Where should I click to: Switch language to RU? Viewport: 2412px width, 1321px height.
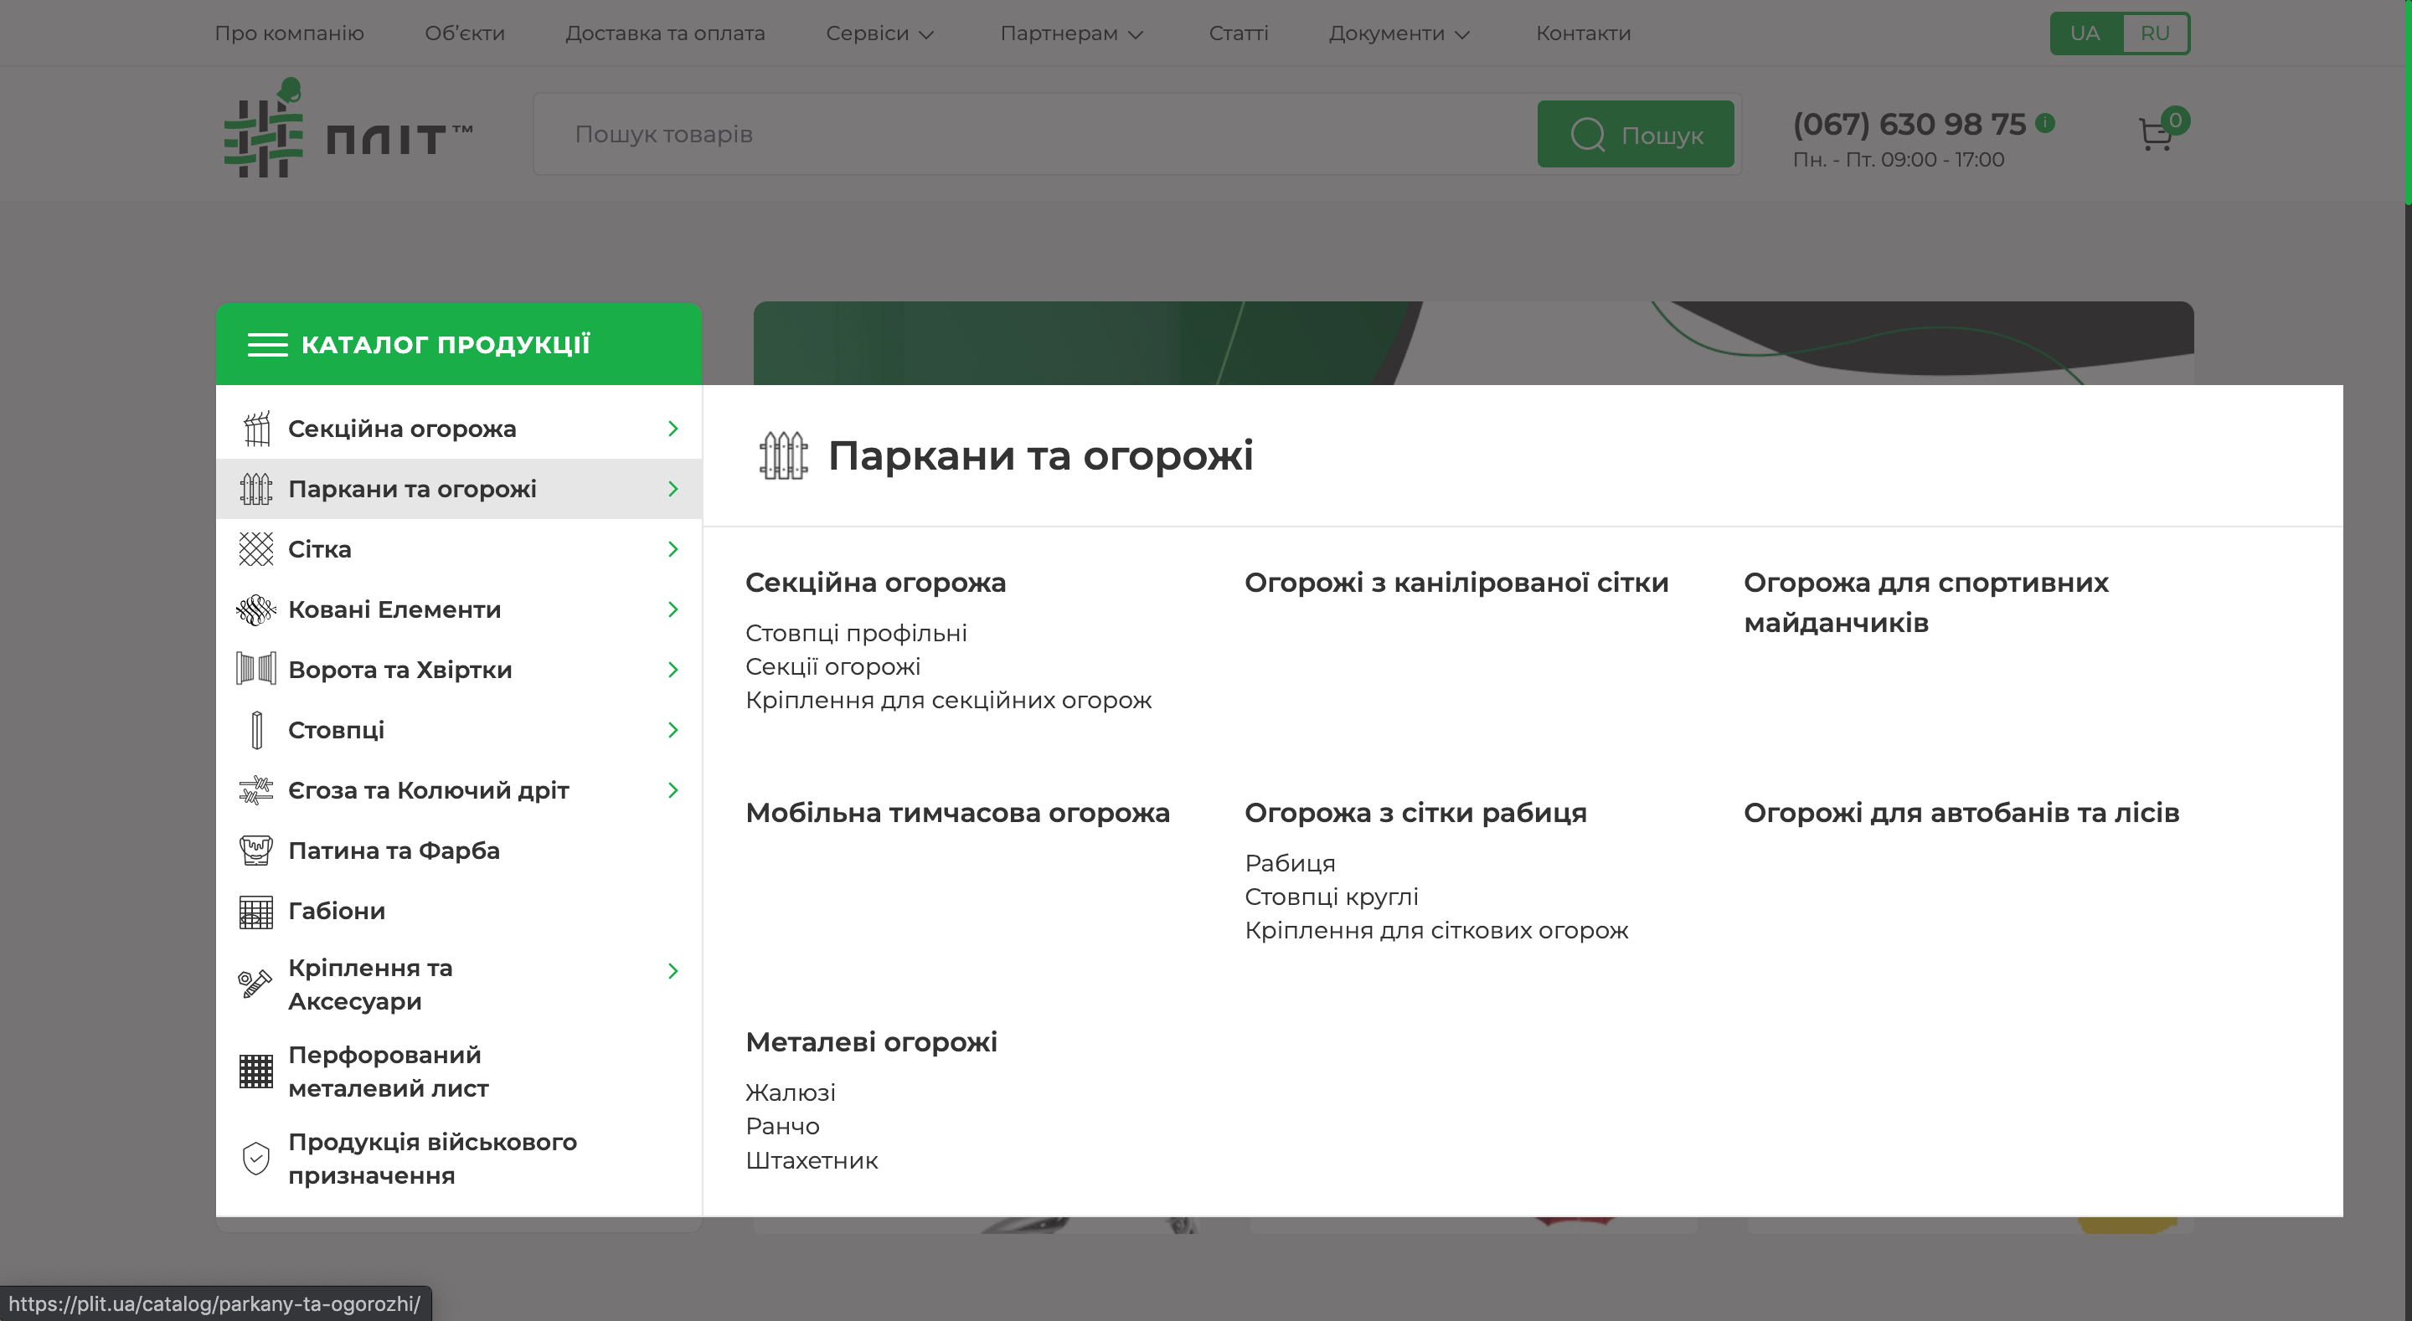click(2155, 33)
